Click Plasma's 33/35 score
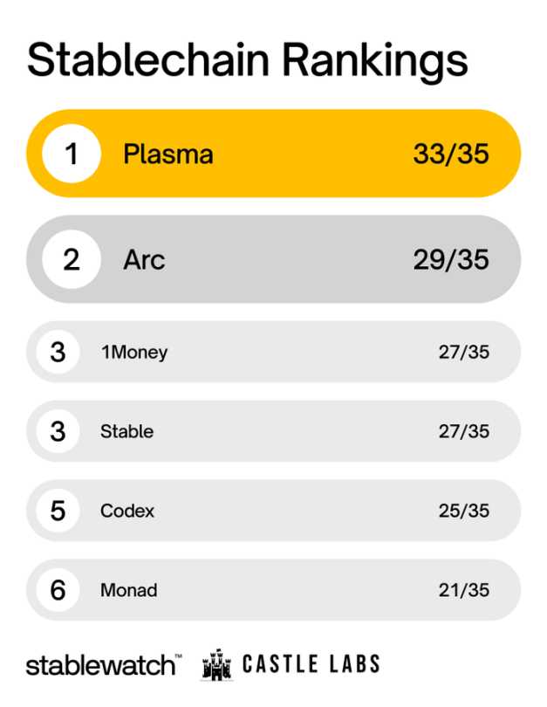547x707 pixels. pyautogui.click(x=451, y=154)
